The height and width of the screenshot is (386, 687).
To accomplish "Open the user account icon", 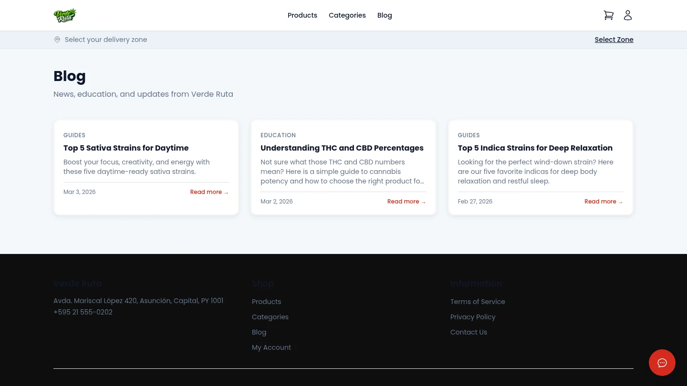I will 627,15.
